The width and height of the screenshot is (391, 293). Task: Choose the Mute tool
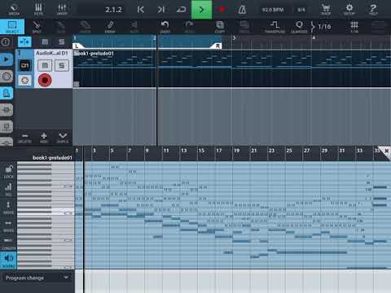coord(134,27)
